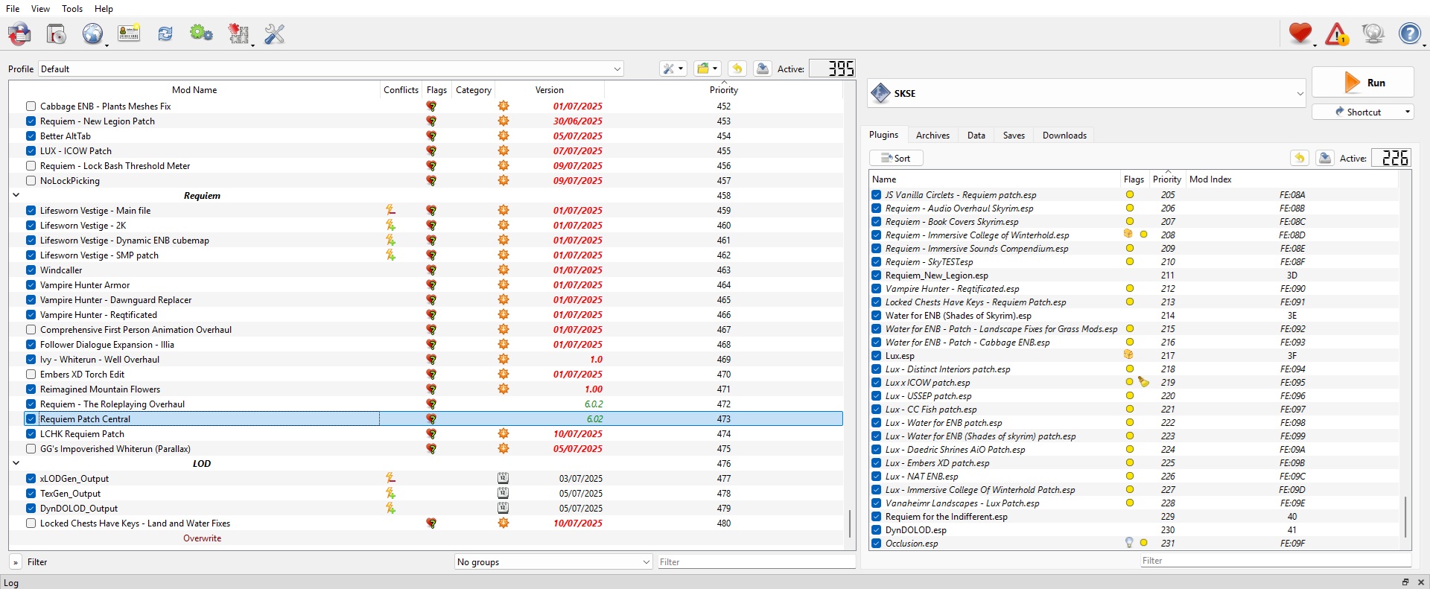The width and height of the screenshot is (1430, 589).
Task: Enable Embers XD Torch Edit checkbox
Action: pyautogui.click(x=31, y=374)
